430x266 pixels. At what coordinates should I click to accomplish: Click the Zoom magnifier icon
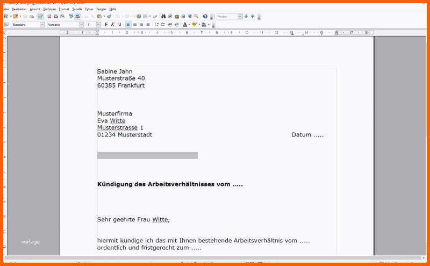196,17
